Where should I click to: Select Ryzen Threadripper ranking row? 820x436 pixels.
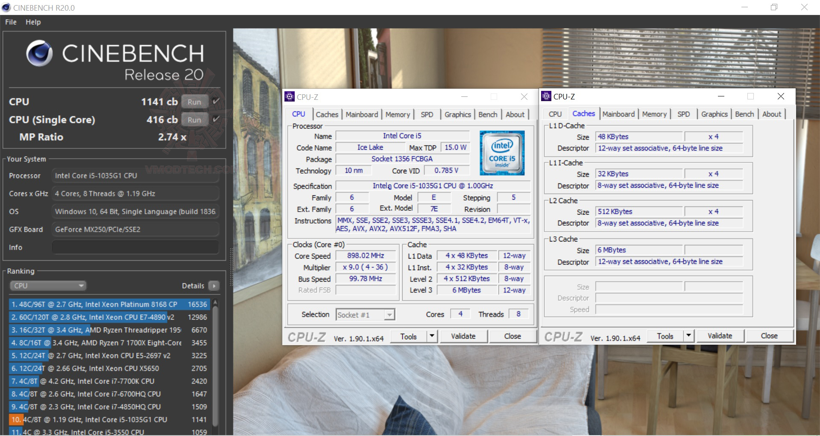click(108, 330)
